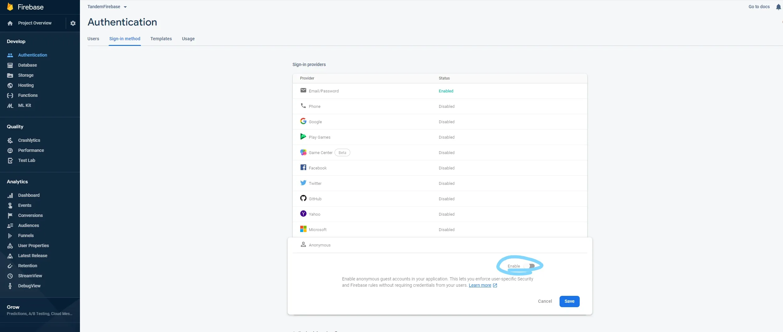
Task: Click the Latest Release icon
Action: click(10, 256)
